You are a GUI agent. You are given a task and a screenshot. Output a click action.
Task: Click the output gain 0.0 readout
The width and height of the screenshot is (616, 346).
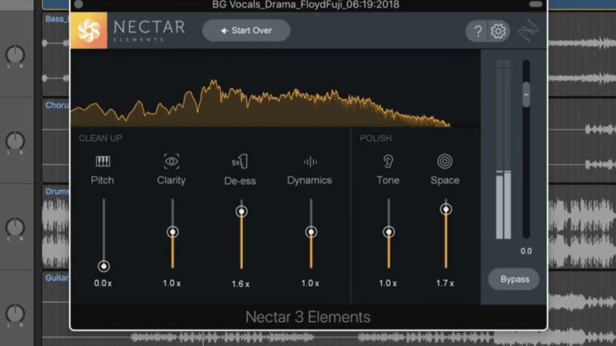coord(526,251)
